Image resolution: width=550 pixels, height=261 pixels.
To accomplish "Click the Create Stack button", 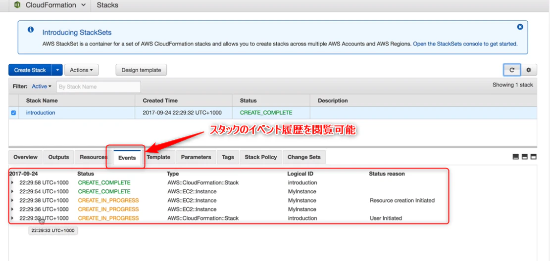I will click(30, 70).
